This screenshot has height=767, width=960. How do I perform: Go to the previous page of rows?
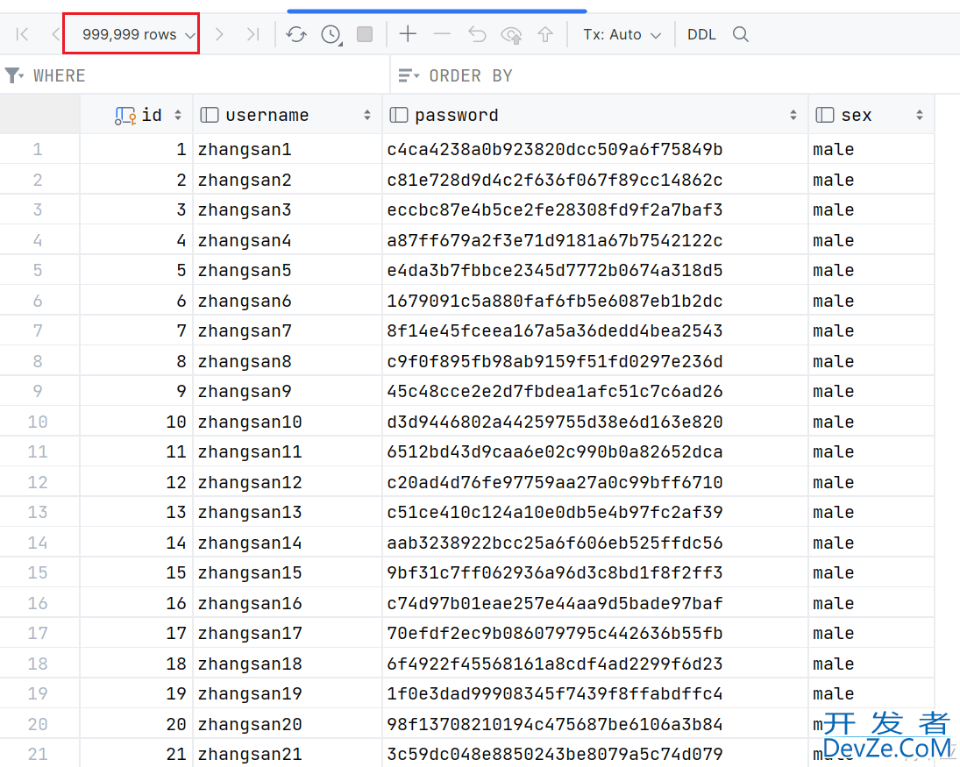[56, 34]
